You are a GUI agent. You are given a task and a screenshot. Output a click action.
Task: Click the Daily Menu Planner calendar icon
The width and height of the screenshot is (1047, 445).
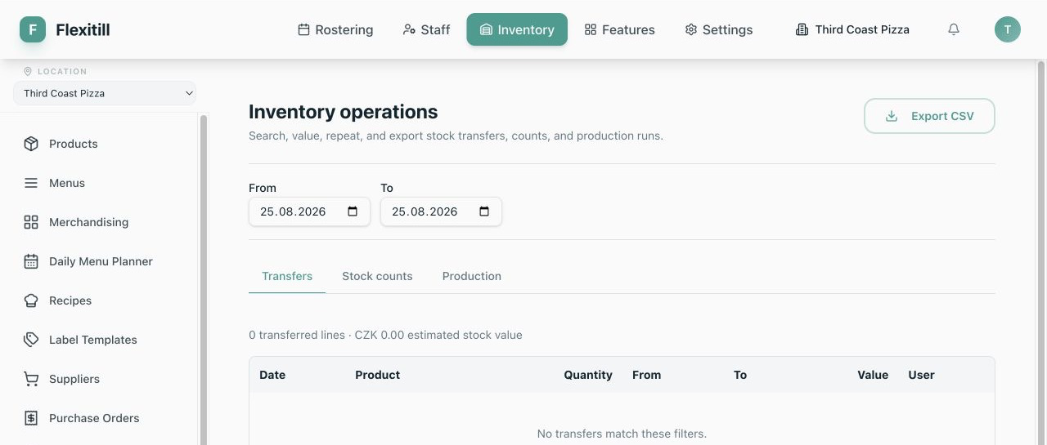click(x=31, y=261)
